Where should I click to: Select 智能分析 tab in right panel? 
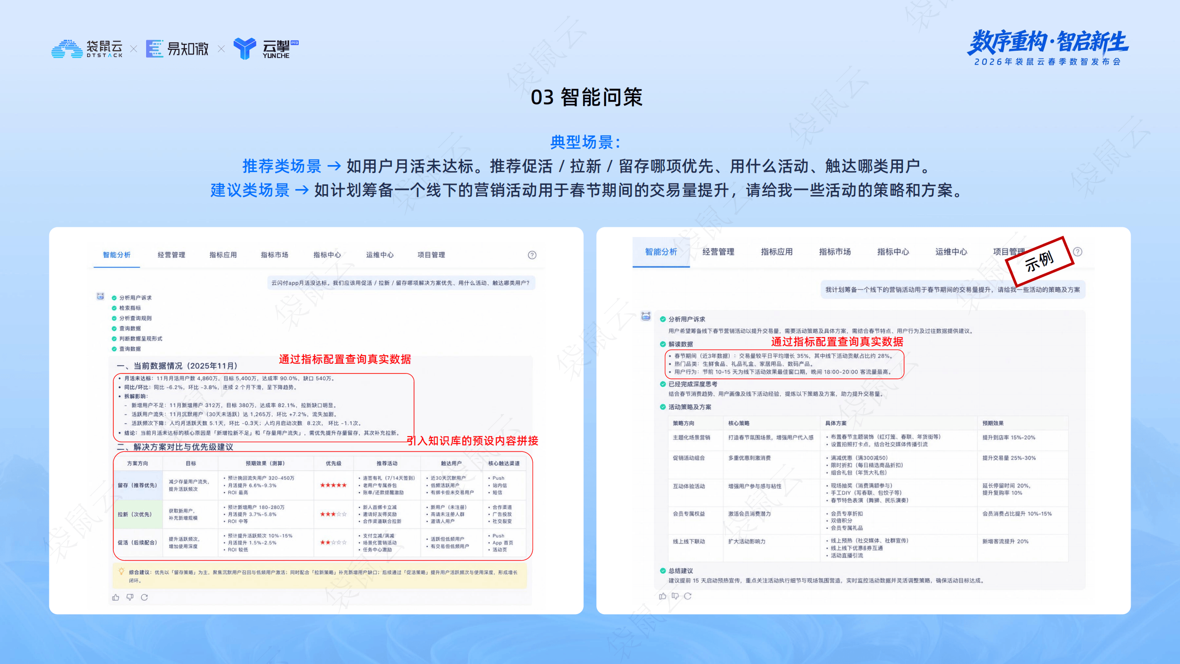[661, 252]
